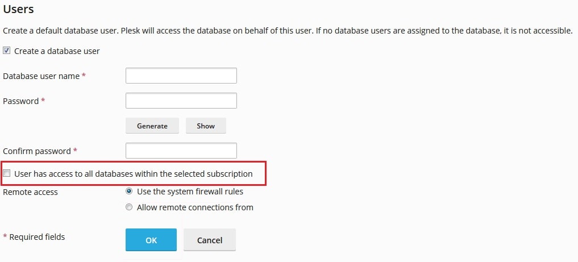Click the default database user description text
The height and width of the screenshot is (262, 578).
coord(288,31)
